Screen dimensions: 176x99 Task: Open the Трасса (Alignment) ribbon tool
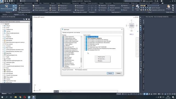click(x=53, y=5)
